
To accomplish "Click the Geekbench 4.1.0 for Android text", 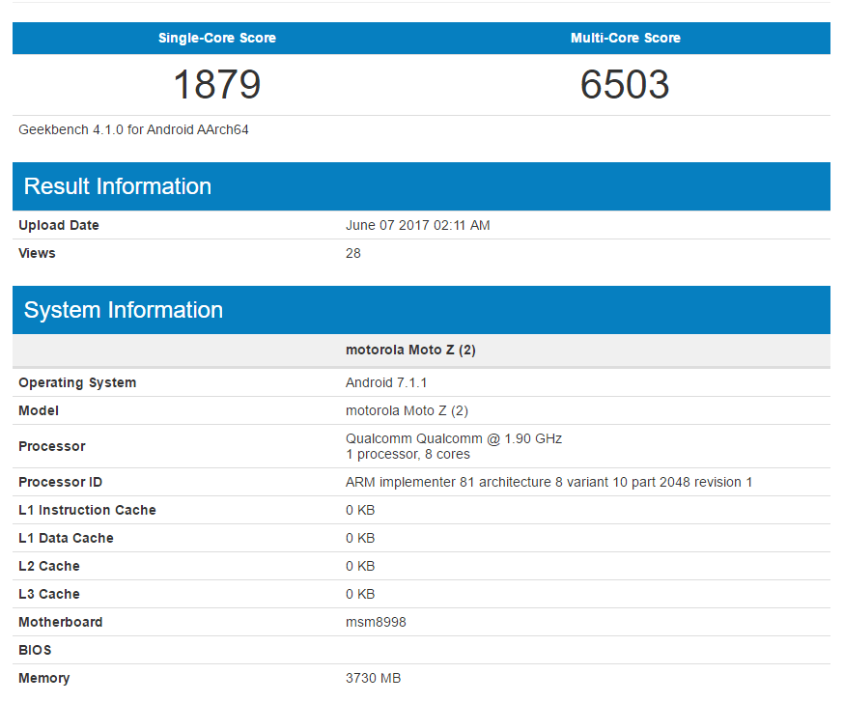I will 133,129.
